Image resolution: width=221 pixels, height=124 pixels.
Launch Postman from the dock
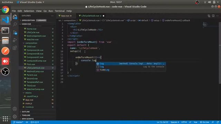point(6,51)
